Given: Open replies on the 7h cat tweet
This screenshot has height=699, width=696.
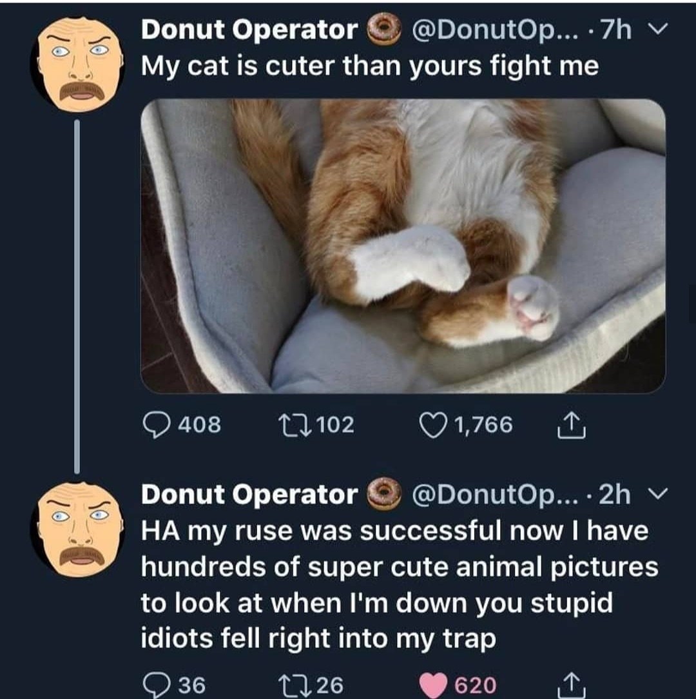Looking at the screenshot, I should coord(155,425).
